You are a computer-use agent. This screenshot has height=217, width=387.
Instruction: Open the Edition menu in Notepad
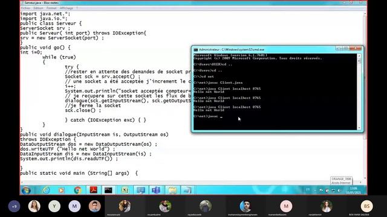point(38,8)
